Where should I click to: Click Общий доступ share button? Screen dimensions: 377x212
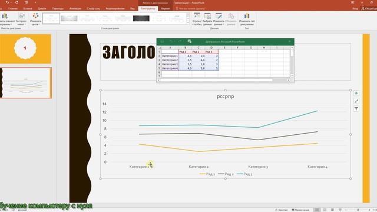[369, 8]
